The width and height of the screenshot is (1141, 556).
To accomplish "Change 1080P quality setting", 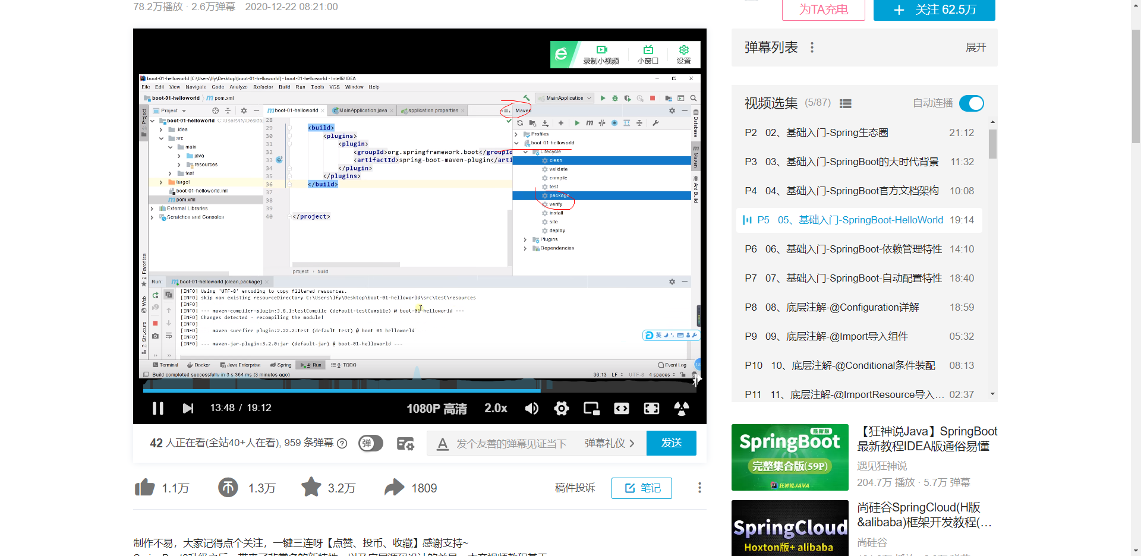I will [437, 408].
